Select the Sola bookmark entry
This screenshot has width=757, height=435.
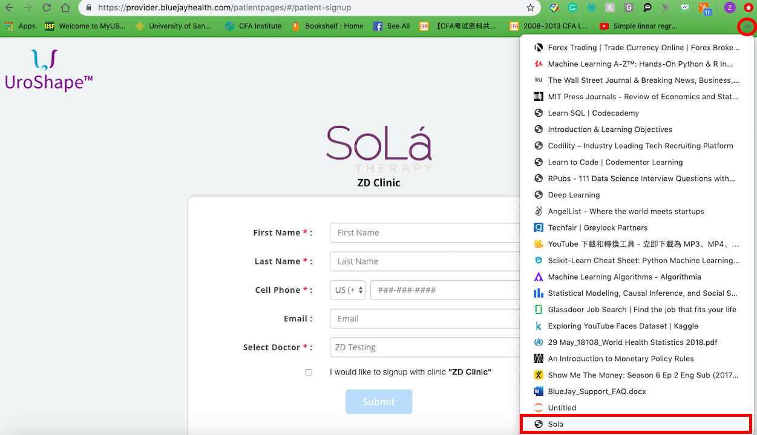pyautogui.click(x=637, y=424)
